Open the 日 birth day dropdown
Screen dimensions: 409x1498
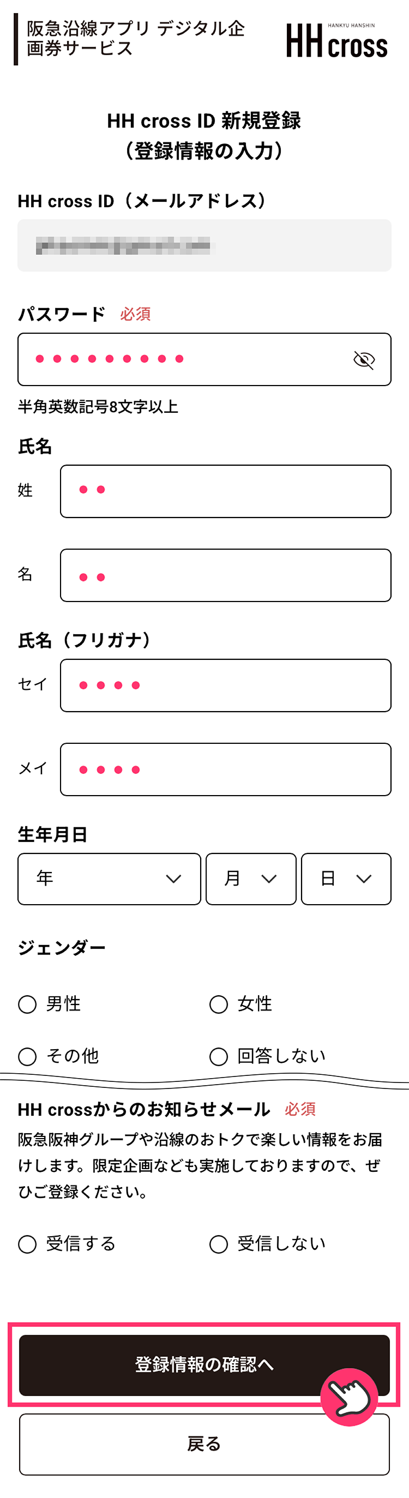coord(346,878)
